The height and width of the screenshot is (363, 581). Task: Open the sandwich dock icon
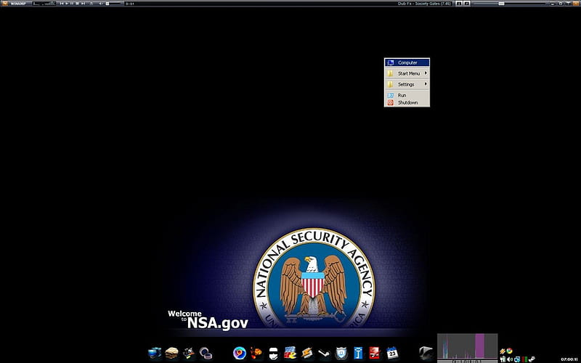[x=171, y=353]
